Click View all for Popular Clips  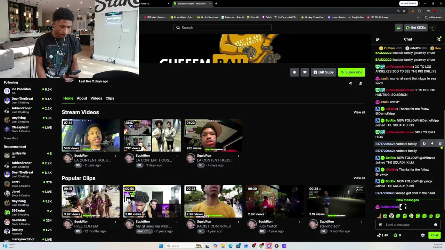click(x=359, y=178)
